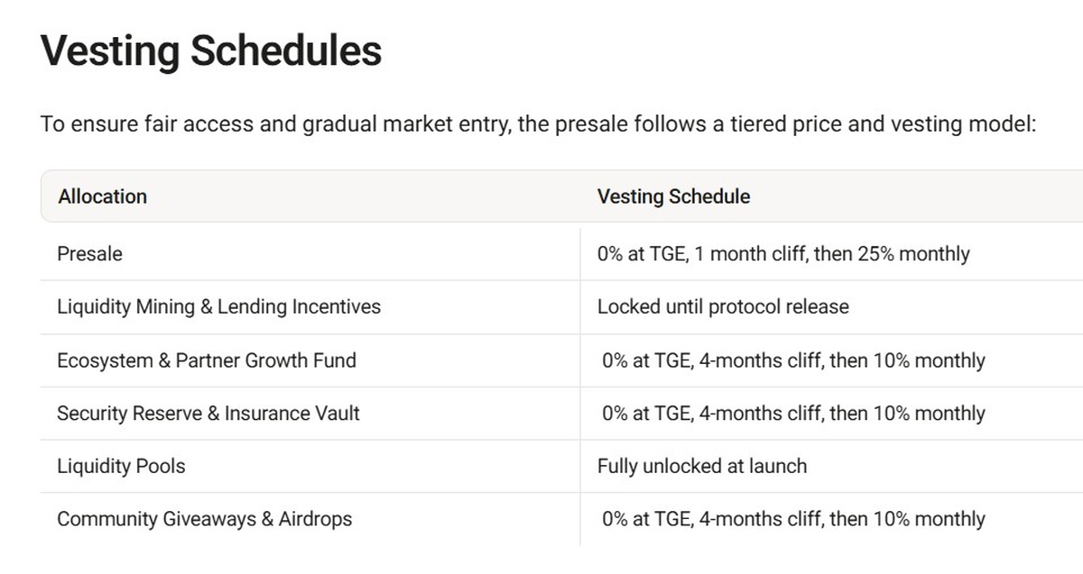Click 'Locked until protocol release' cell
This screenshot has width=1083, height=574.
tap(723, 306)
